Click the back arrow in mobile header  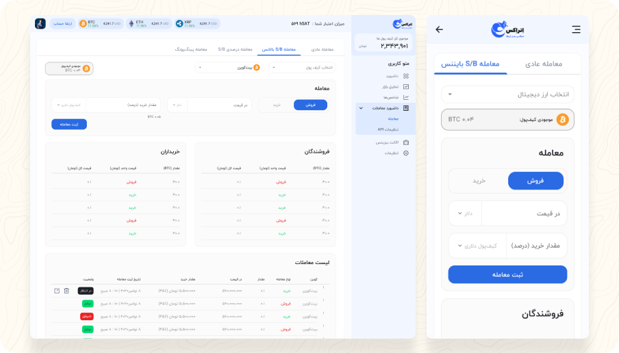[440, 29]
